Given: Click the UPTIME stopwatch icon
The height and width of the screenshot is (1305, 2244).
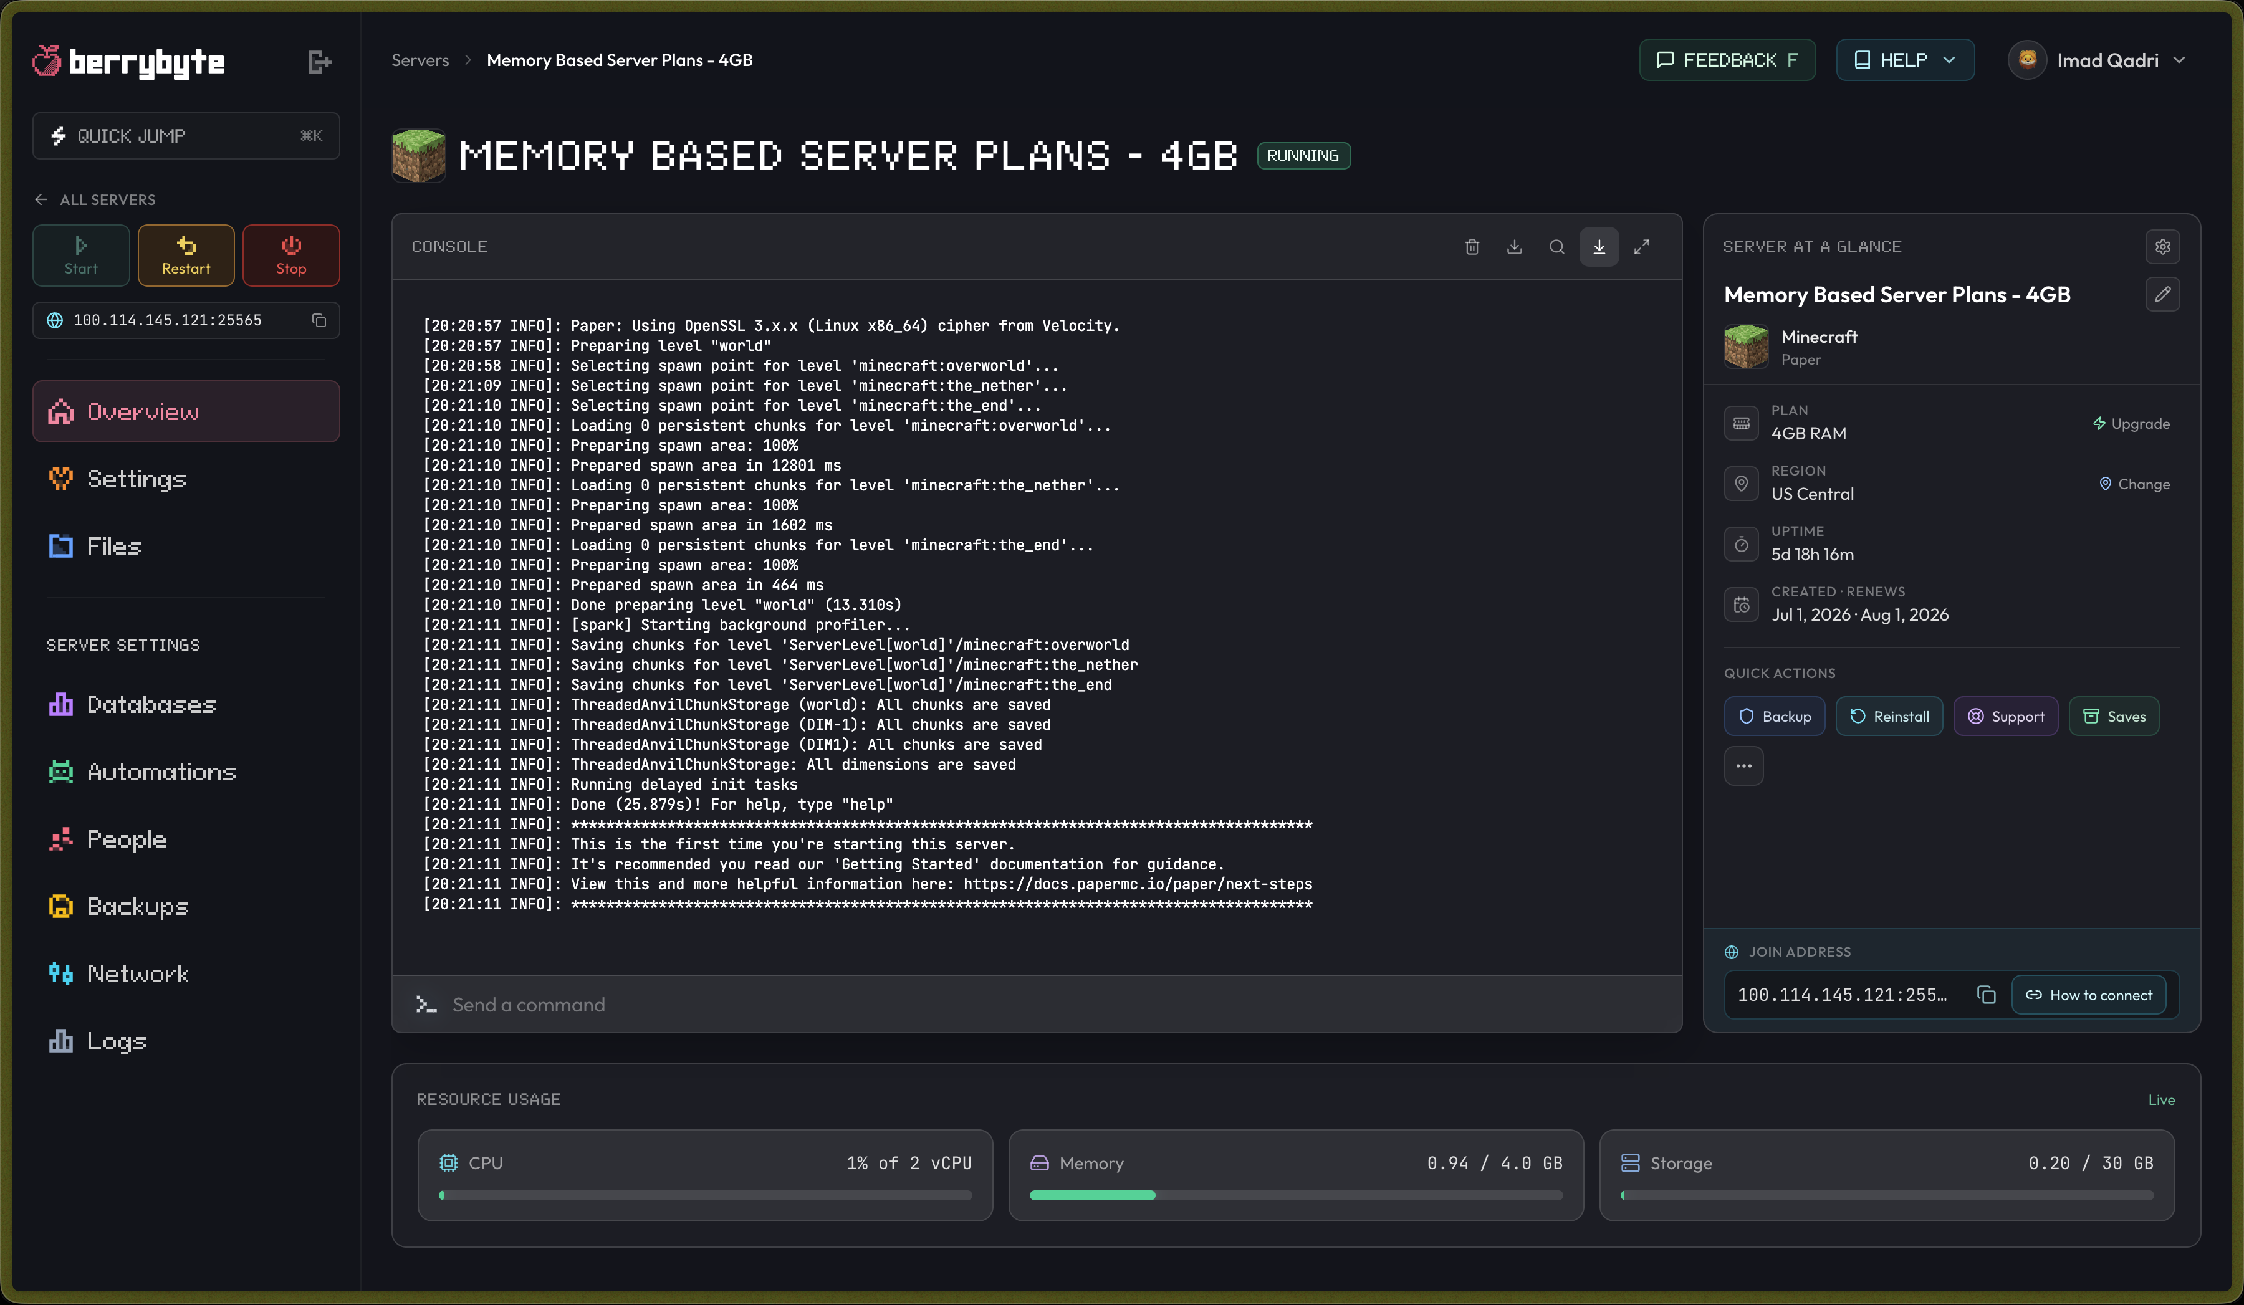Looking at the screenshot, I should click(x=1741, y=544).
